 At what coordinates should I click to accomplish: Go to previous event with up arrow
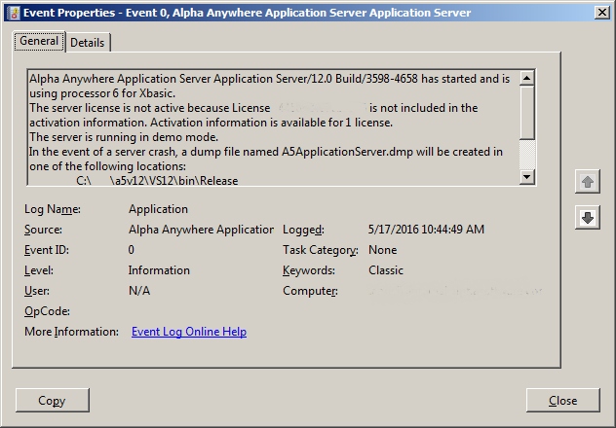point(588,182)
